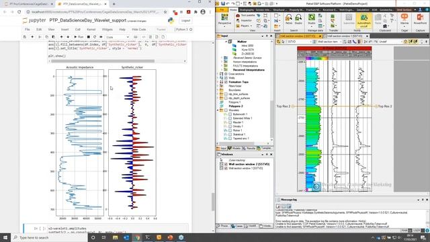Click the horizontal scrollbar under the code cell
This screenshot has width=430, height=242.
pyautogui.click(x=103, y=61)
